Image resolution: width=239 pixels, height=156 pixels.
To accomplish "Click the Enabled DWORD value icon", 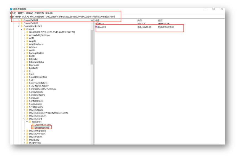I will tap(96, 27).
